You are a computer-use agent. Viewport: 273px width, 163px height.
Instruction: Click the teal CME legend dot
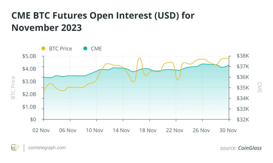point(85,48)
